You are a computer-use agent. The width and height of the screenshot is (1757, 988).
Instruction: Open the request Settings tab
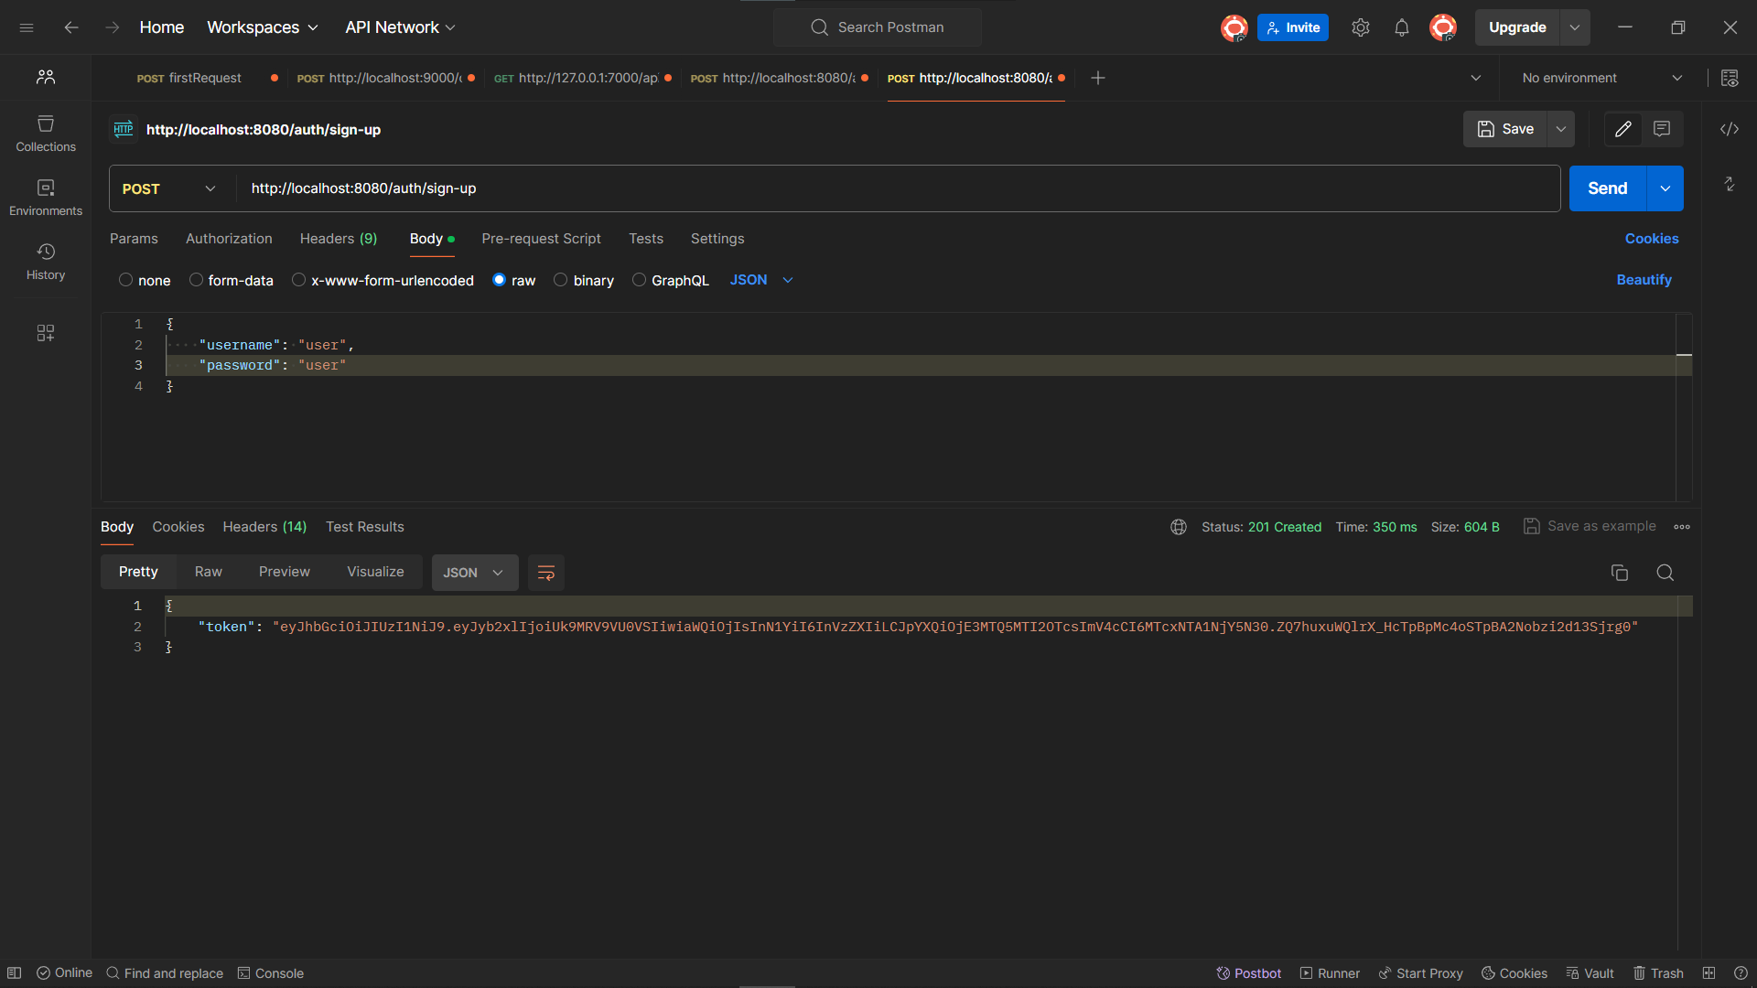point(717,239)
